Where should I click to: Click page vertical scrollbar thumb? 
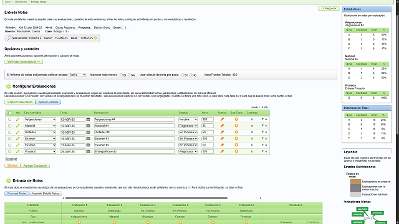tap(397, 75)
